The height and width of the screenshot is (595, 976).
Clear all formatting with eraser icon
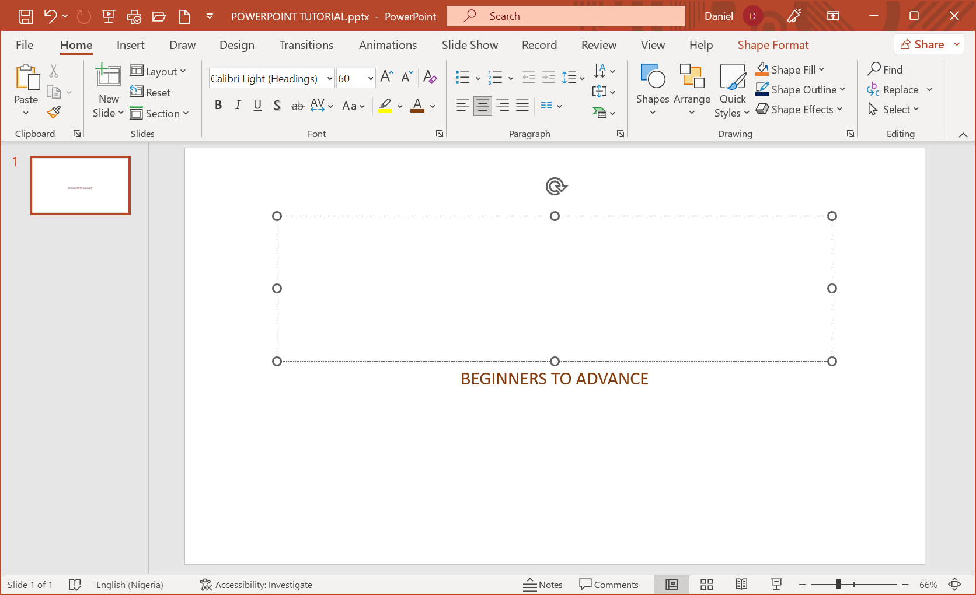click(430, 77)
